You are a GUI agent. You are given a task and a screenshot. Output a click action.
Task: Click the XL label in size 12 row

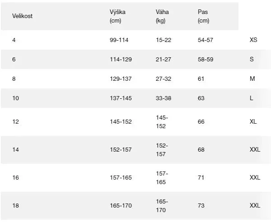click(x=253, y=122)
